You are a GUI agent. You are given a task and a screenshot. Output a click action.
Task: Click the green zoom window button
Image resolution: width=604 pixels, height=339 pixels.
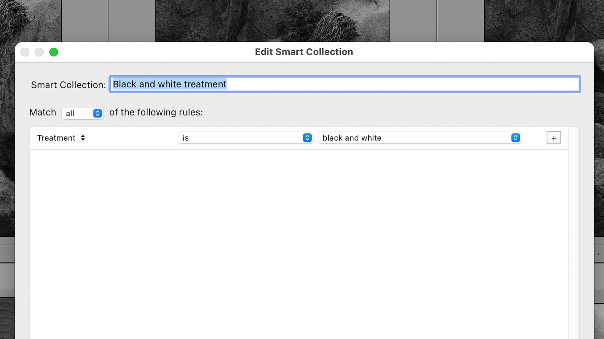[54, 52]
